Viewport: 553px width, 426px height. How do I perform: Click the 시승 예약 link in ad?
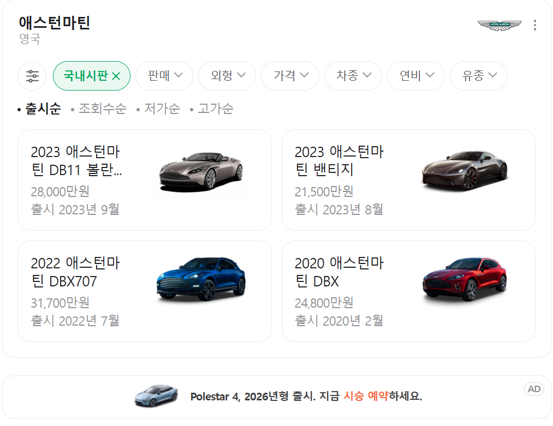[366, 396]
